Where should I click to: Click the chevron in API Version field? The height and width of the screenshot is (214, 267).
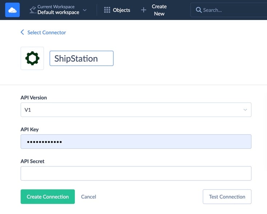pyautogui.click(x=245, y=110)
